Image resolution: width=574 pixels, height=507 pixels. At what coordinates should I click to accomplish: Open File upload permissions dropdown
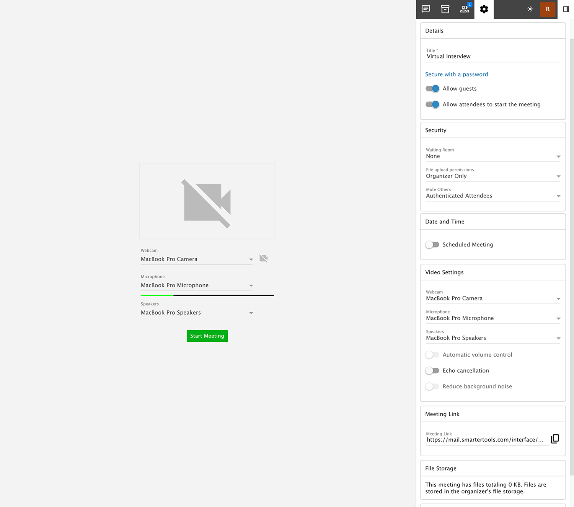tap(493, 174)
